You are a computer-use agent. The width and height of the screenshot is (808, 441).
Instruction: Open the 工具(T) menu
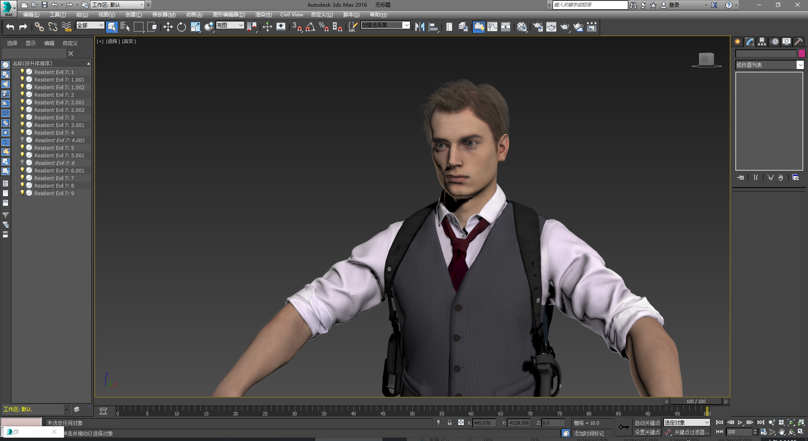point(58,15)
